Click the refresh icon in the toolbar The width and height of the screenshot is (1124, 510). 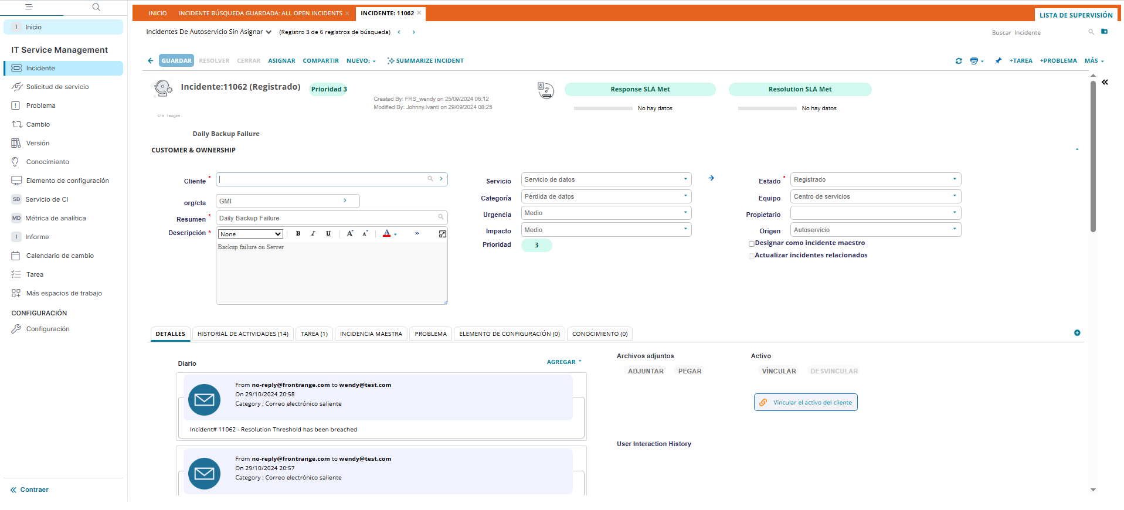pyautogui.click(x=959, y=61)
